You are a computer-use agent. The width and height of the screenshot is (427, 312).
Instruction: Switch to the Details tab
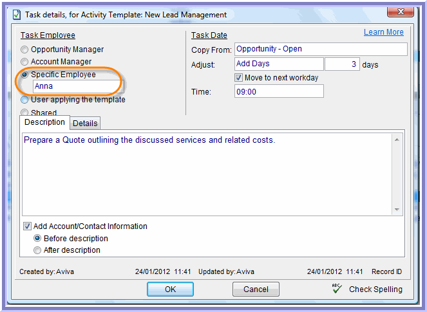[x=85, y=123]
